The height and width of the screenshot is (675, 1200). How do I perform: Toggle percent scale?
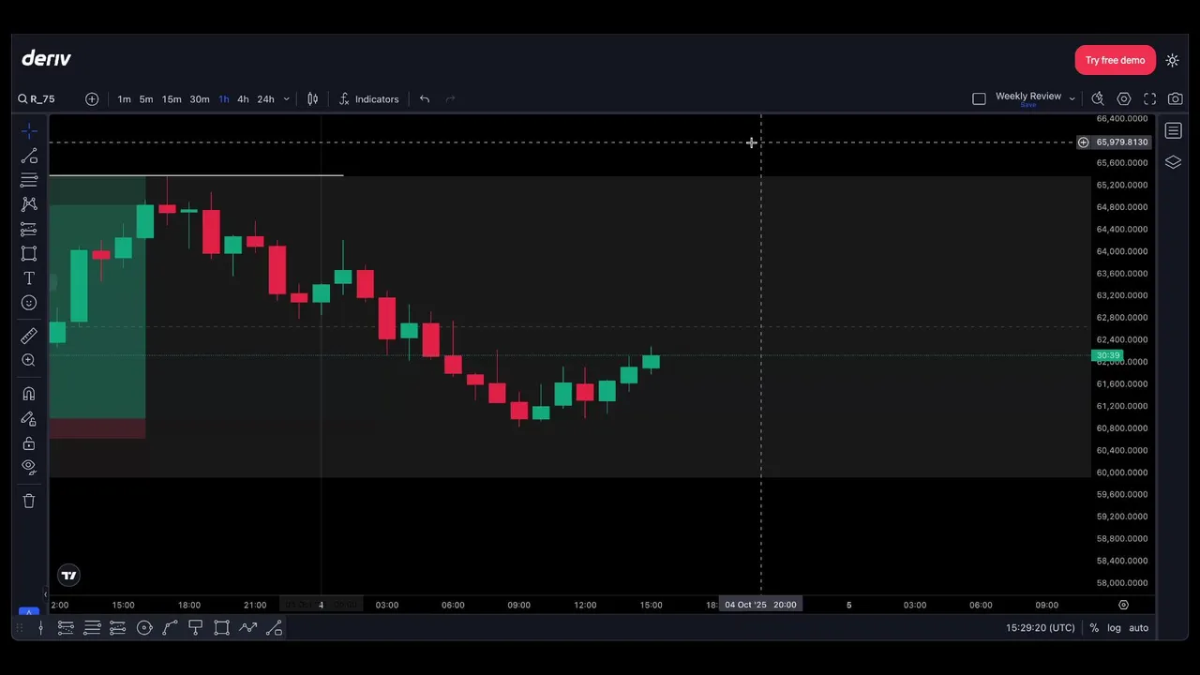click(1094, 628)
